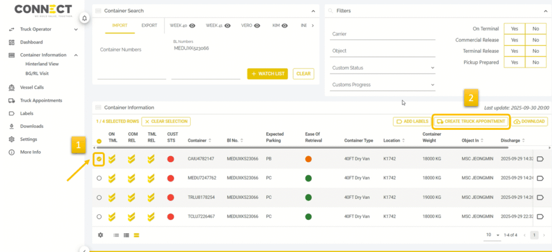
Task: Click the Watch List button
Action: click(x=267, y=74)
